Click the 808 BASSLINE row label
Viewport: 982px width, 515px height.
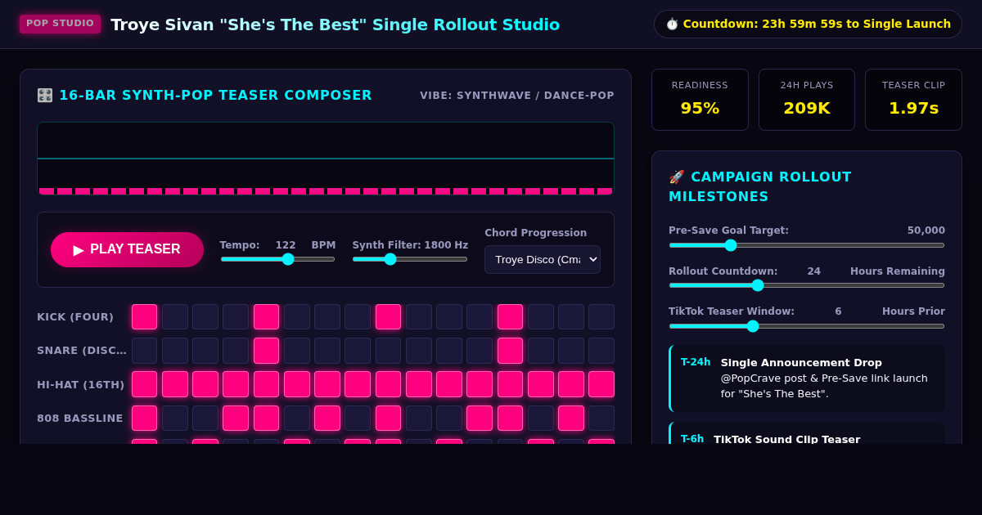[80, 418]
